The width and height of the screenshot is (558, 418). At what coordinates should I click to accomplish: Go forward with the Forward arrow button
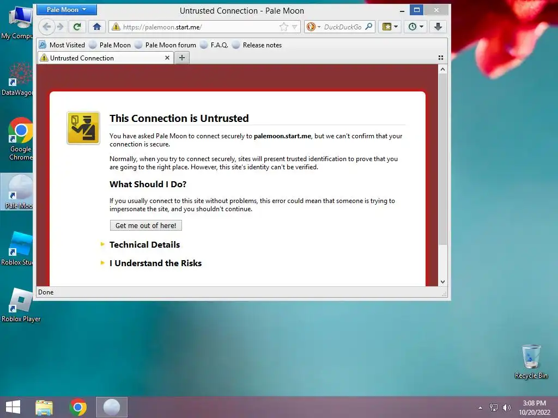point(60,27)
